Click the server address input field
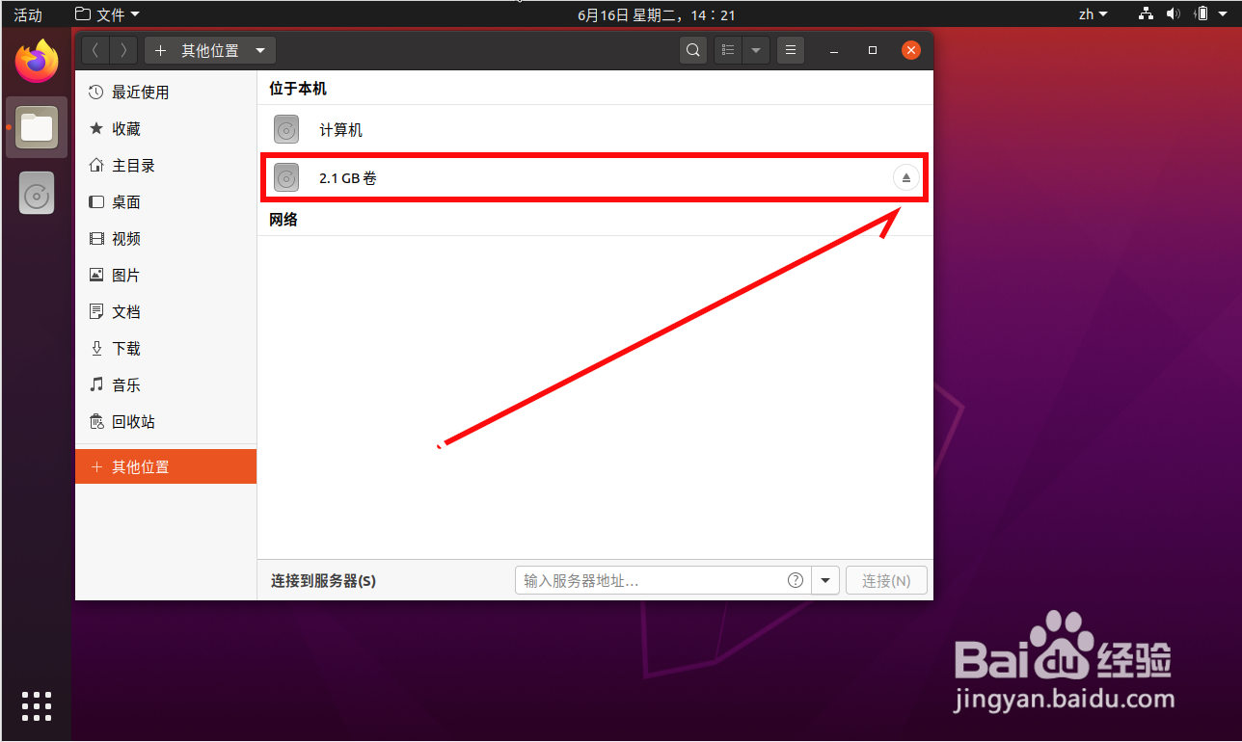 [663, 580]
